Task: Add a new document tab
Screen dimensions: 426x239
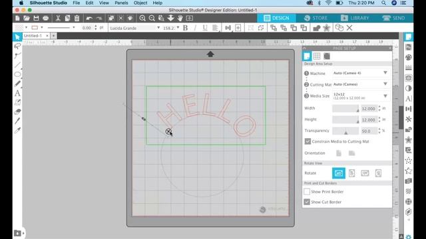Action: [53, 36]
